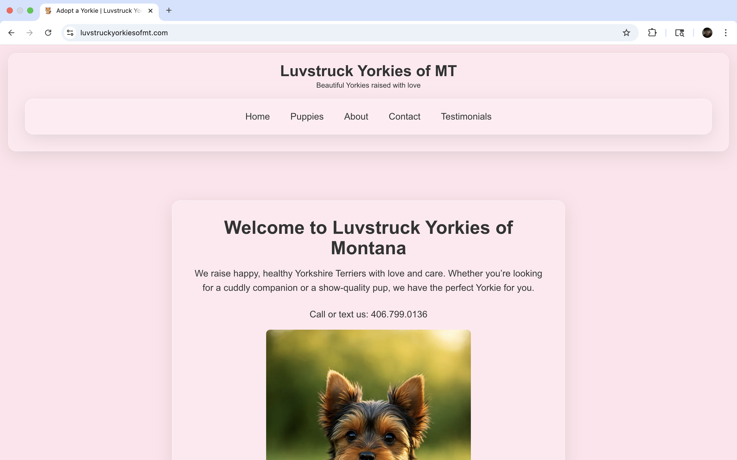Open the About page link
Viewport: 737px width, 460px height.
coord(356,117)
